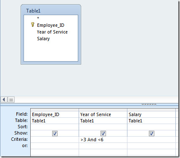Select Employee_ID in the Table1 field list

tap(50, 25)
